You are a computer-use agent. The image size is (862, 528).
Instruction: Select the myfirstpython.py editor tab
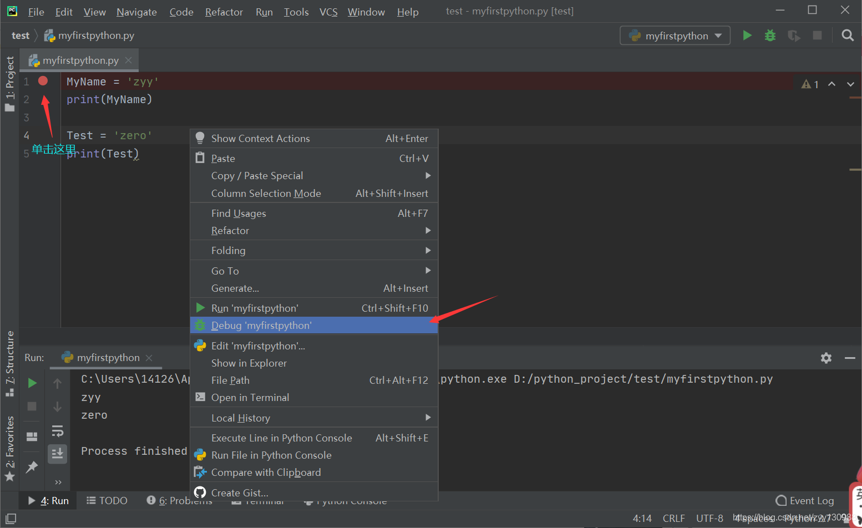79,60
